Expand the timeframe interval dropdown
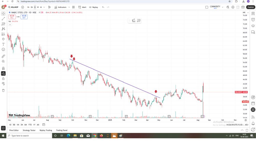The width and height of the screenshot is (256, 148). [x=44, y=7]
